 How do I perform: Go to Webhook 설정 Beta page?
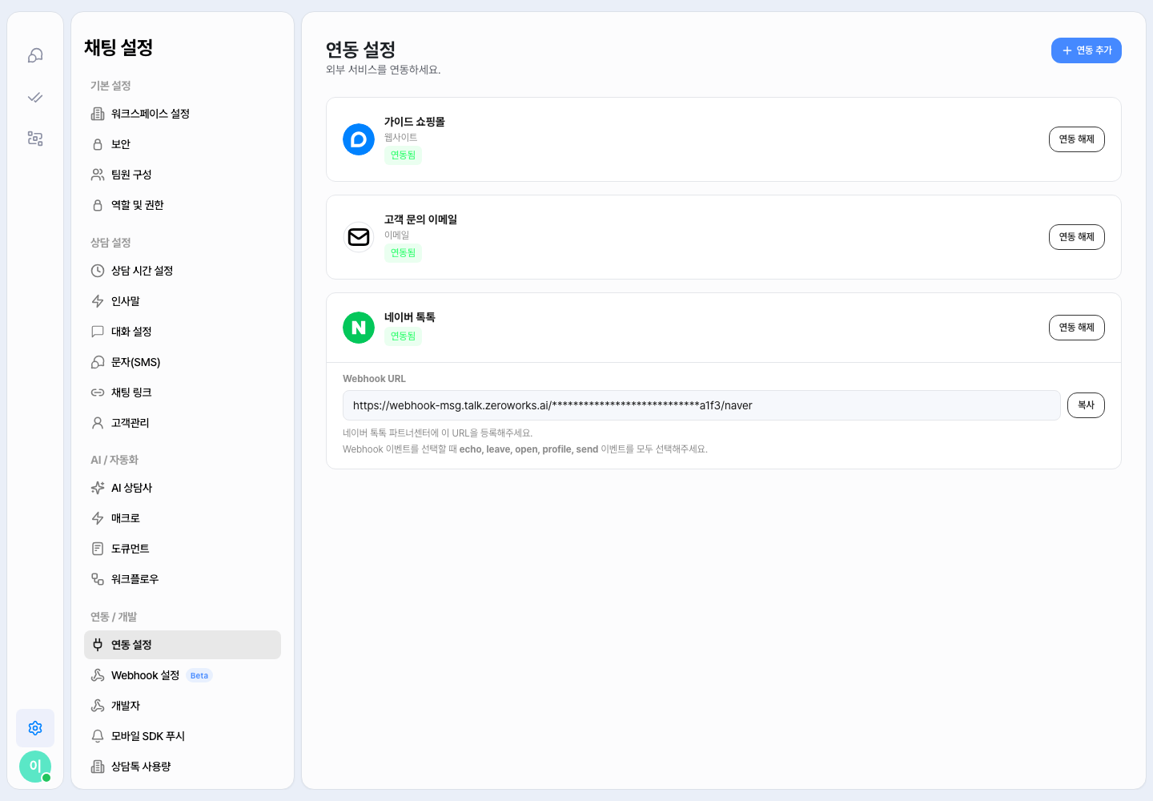click(183, 675)
